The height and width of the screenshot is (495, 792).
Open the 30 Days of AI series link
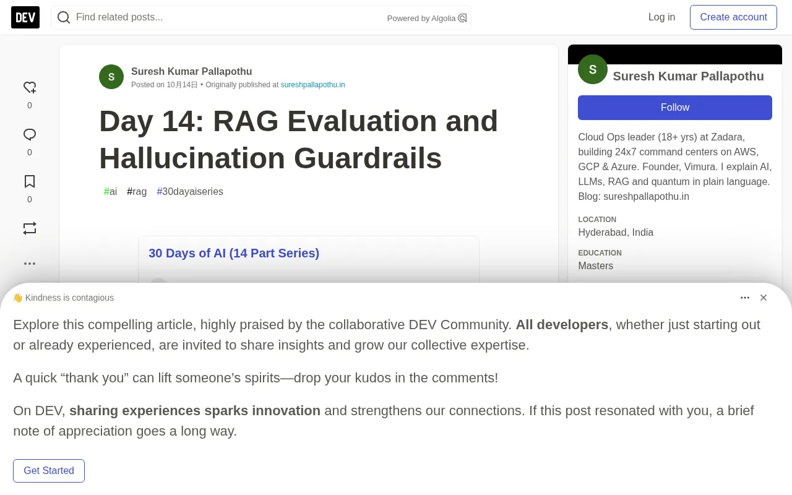[x=234, y=253]
